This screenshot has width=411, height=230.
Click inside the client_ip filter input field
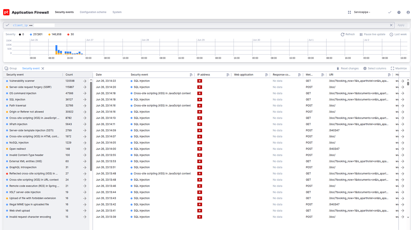[x=44, y=25]
